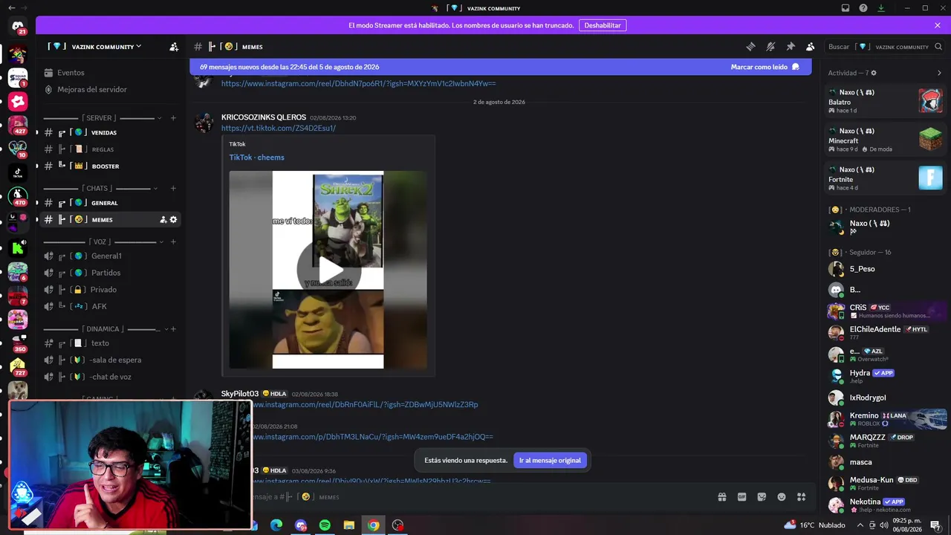The width and height of the screenshot is (951, 535).
Task: Expand the Actividad panel chevron
Action: tap(939, 73)
